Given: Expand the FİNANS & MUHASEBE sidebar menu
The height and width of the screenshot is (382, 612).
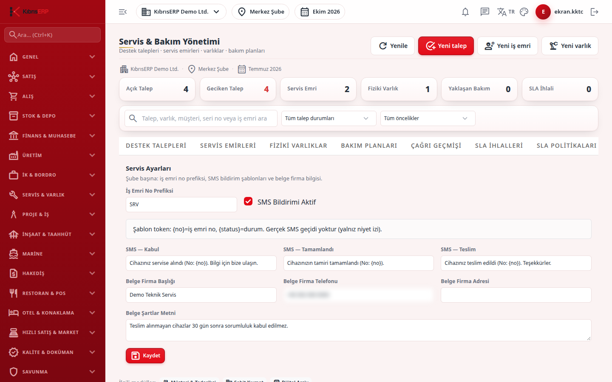Looking at the screenshot, I should [53, 136].
